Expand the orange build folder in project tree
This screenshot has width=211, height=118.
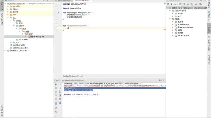click(x=8, y=12)
